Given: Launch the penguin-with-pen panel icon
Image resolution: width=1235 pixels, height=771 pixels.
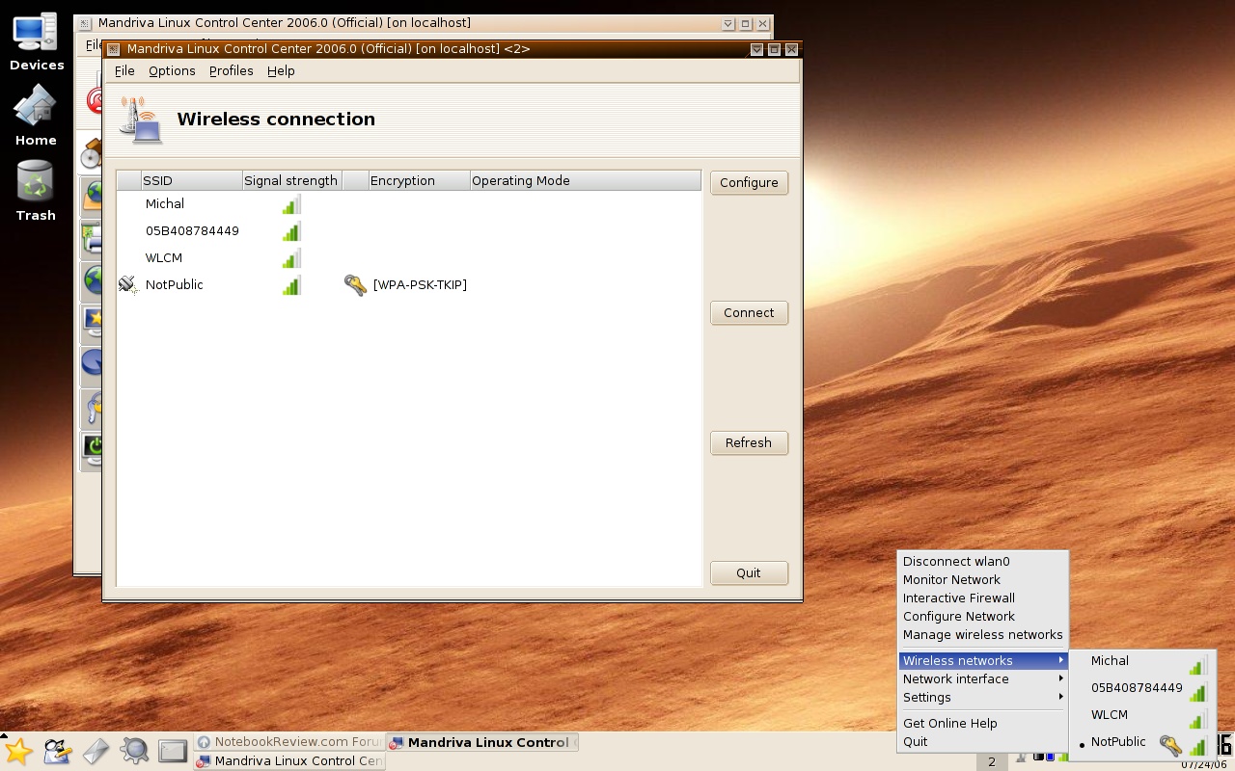Looking at the screenshot, I should [x=57, y=752].
